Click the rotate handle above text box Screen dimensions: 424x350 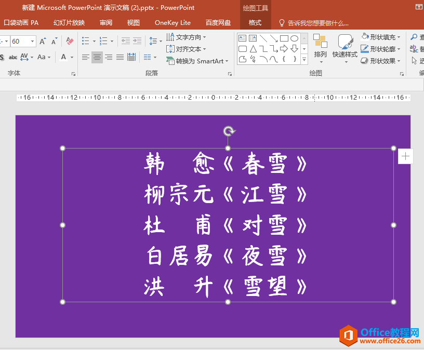229,131
